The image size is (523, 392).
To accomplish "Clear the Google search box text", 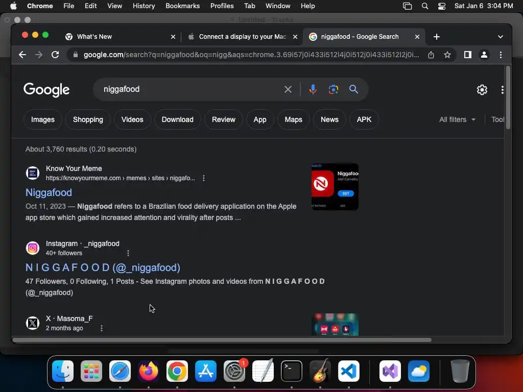I will coord(288,89).
